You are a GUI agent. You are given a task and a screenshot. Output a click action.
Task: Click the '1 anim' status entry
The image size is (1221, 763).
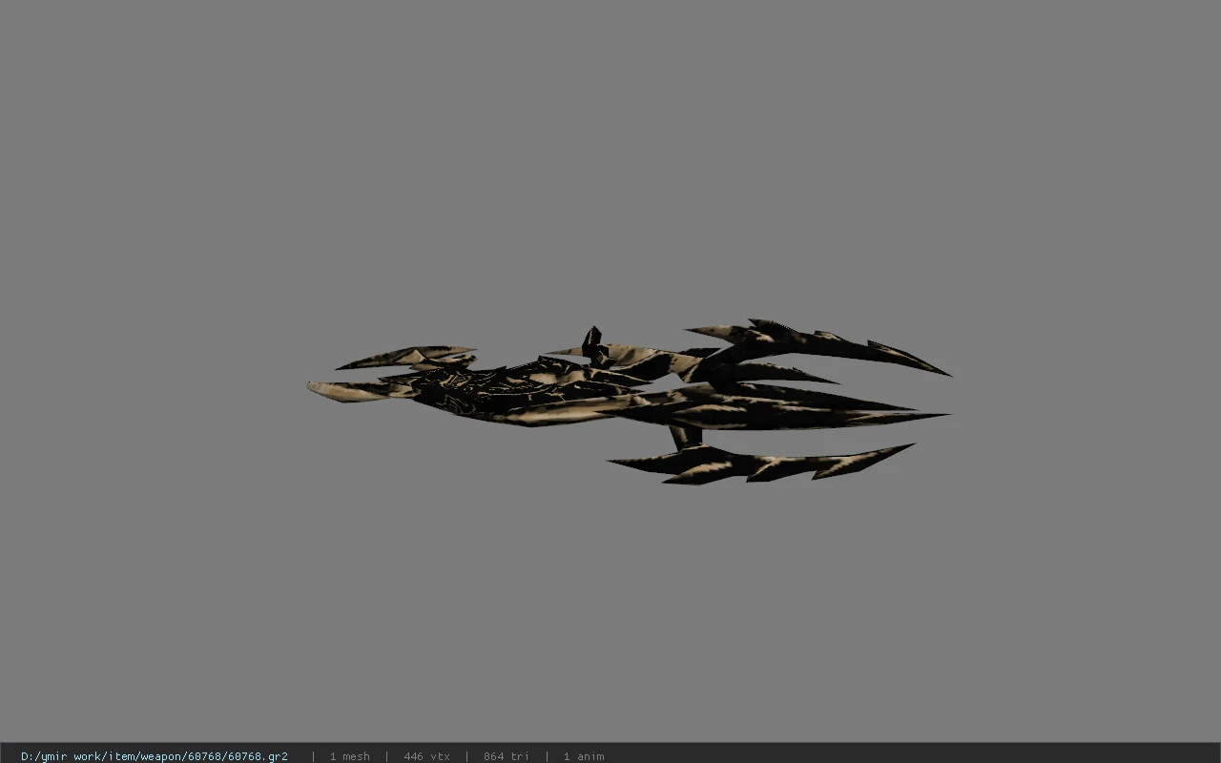[584, 756]
